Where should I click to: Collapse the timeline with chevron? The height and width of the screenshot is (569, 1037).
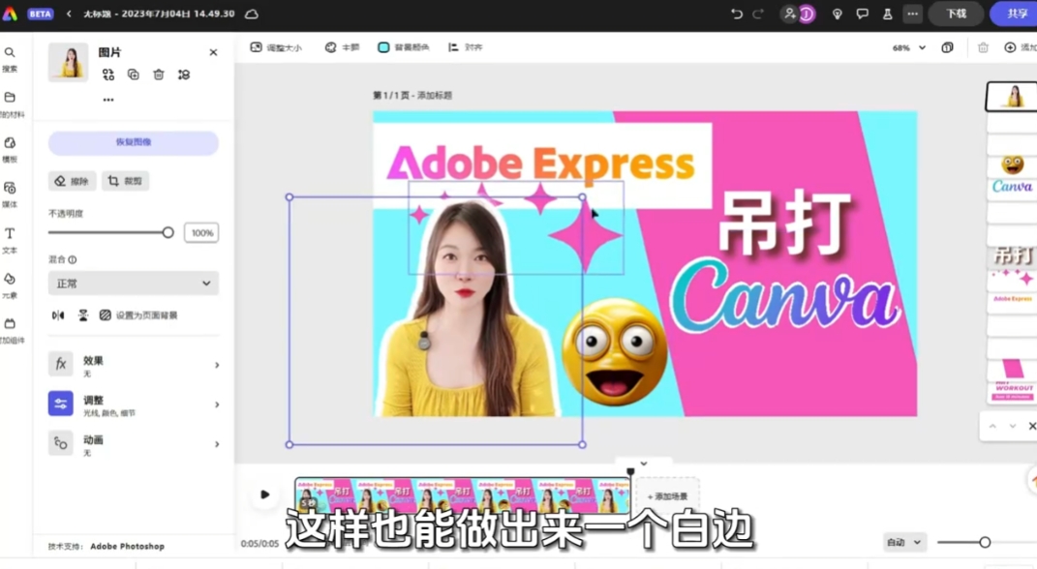(x=644, y=464)
